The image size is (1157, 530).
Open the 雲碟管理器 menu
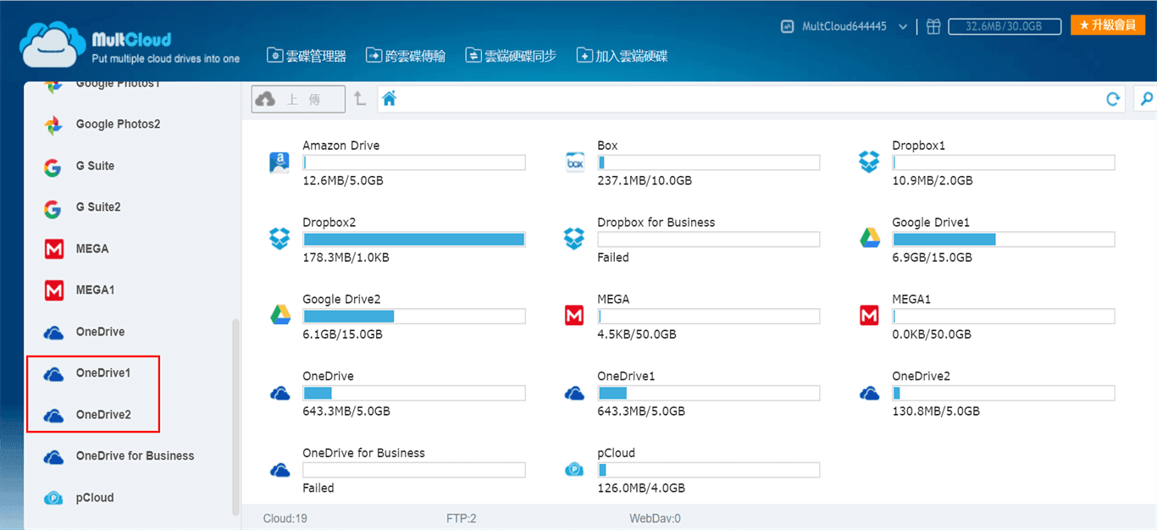click(307, 56)
